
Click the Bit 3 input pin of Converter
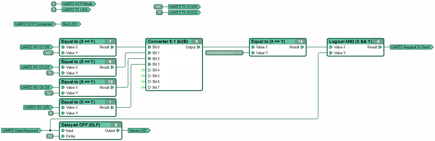[150, 64]
